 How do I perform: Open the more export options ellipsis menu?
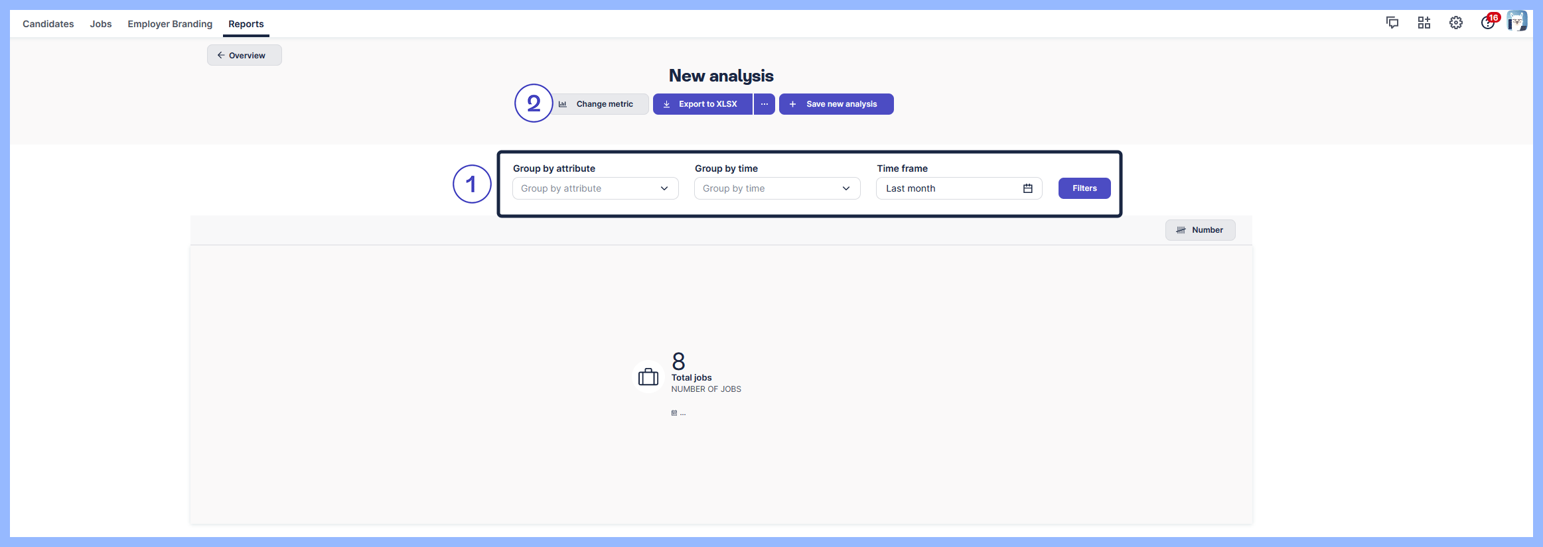coord(764,104)
